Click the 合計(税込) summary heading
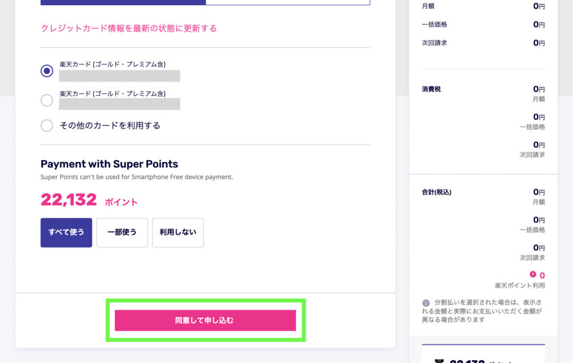 pyautogui.click(x=436, y=192)
